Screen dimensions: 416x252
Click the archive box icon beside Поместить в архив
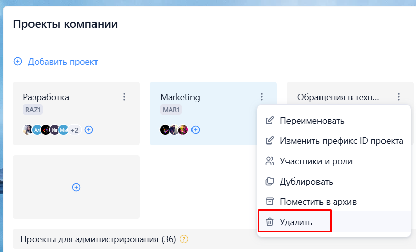(x=270, y=201)
